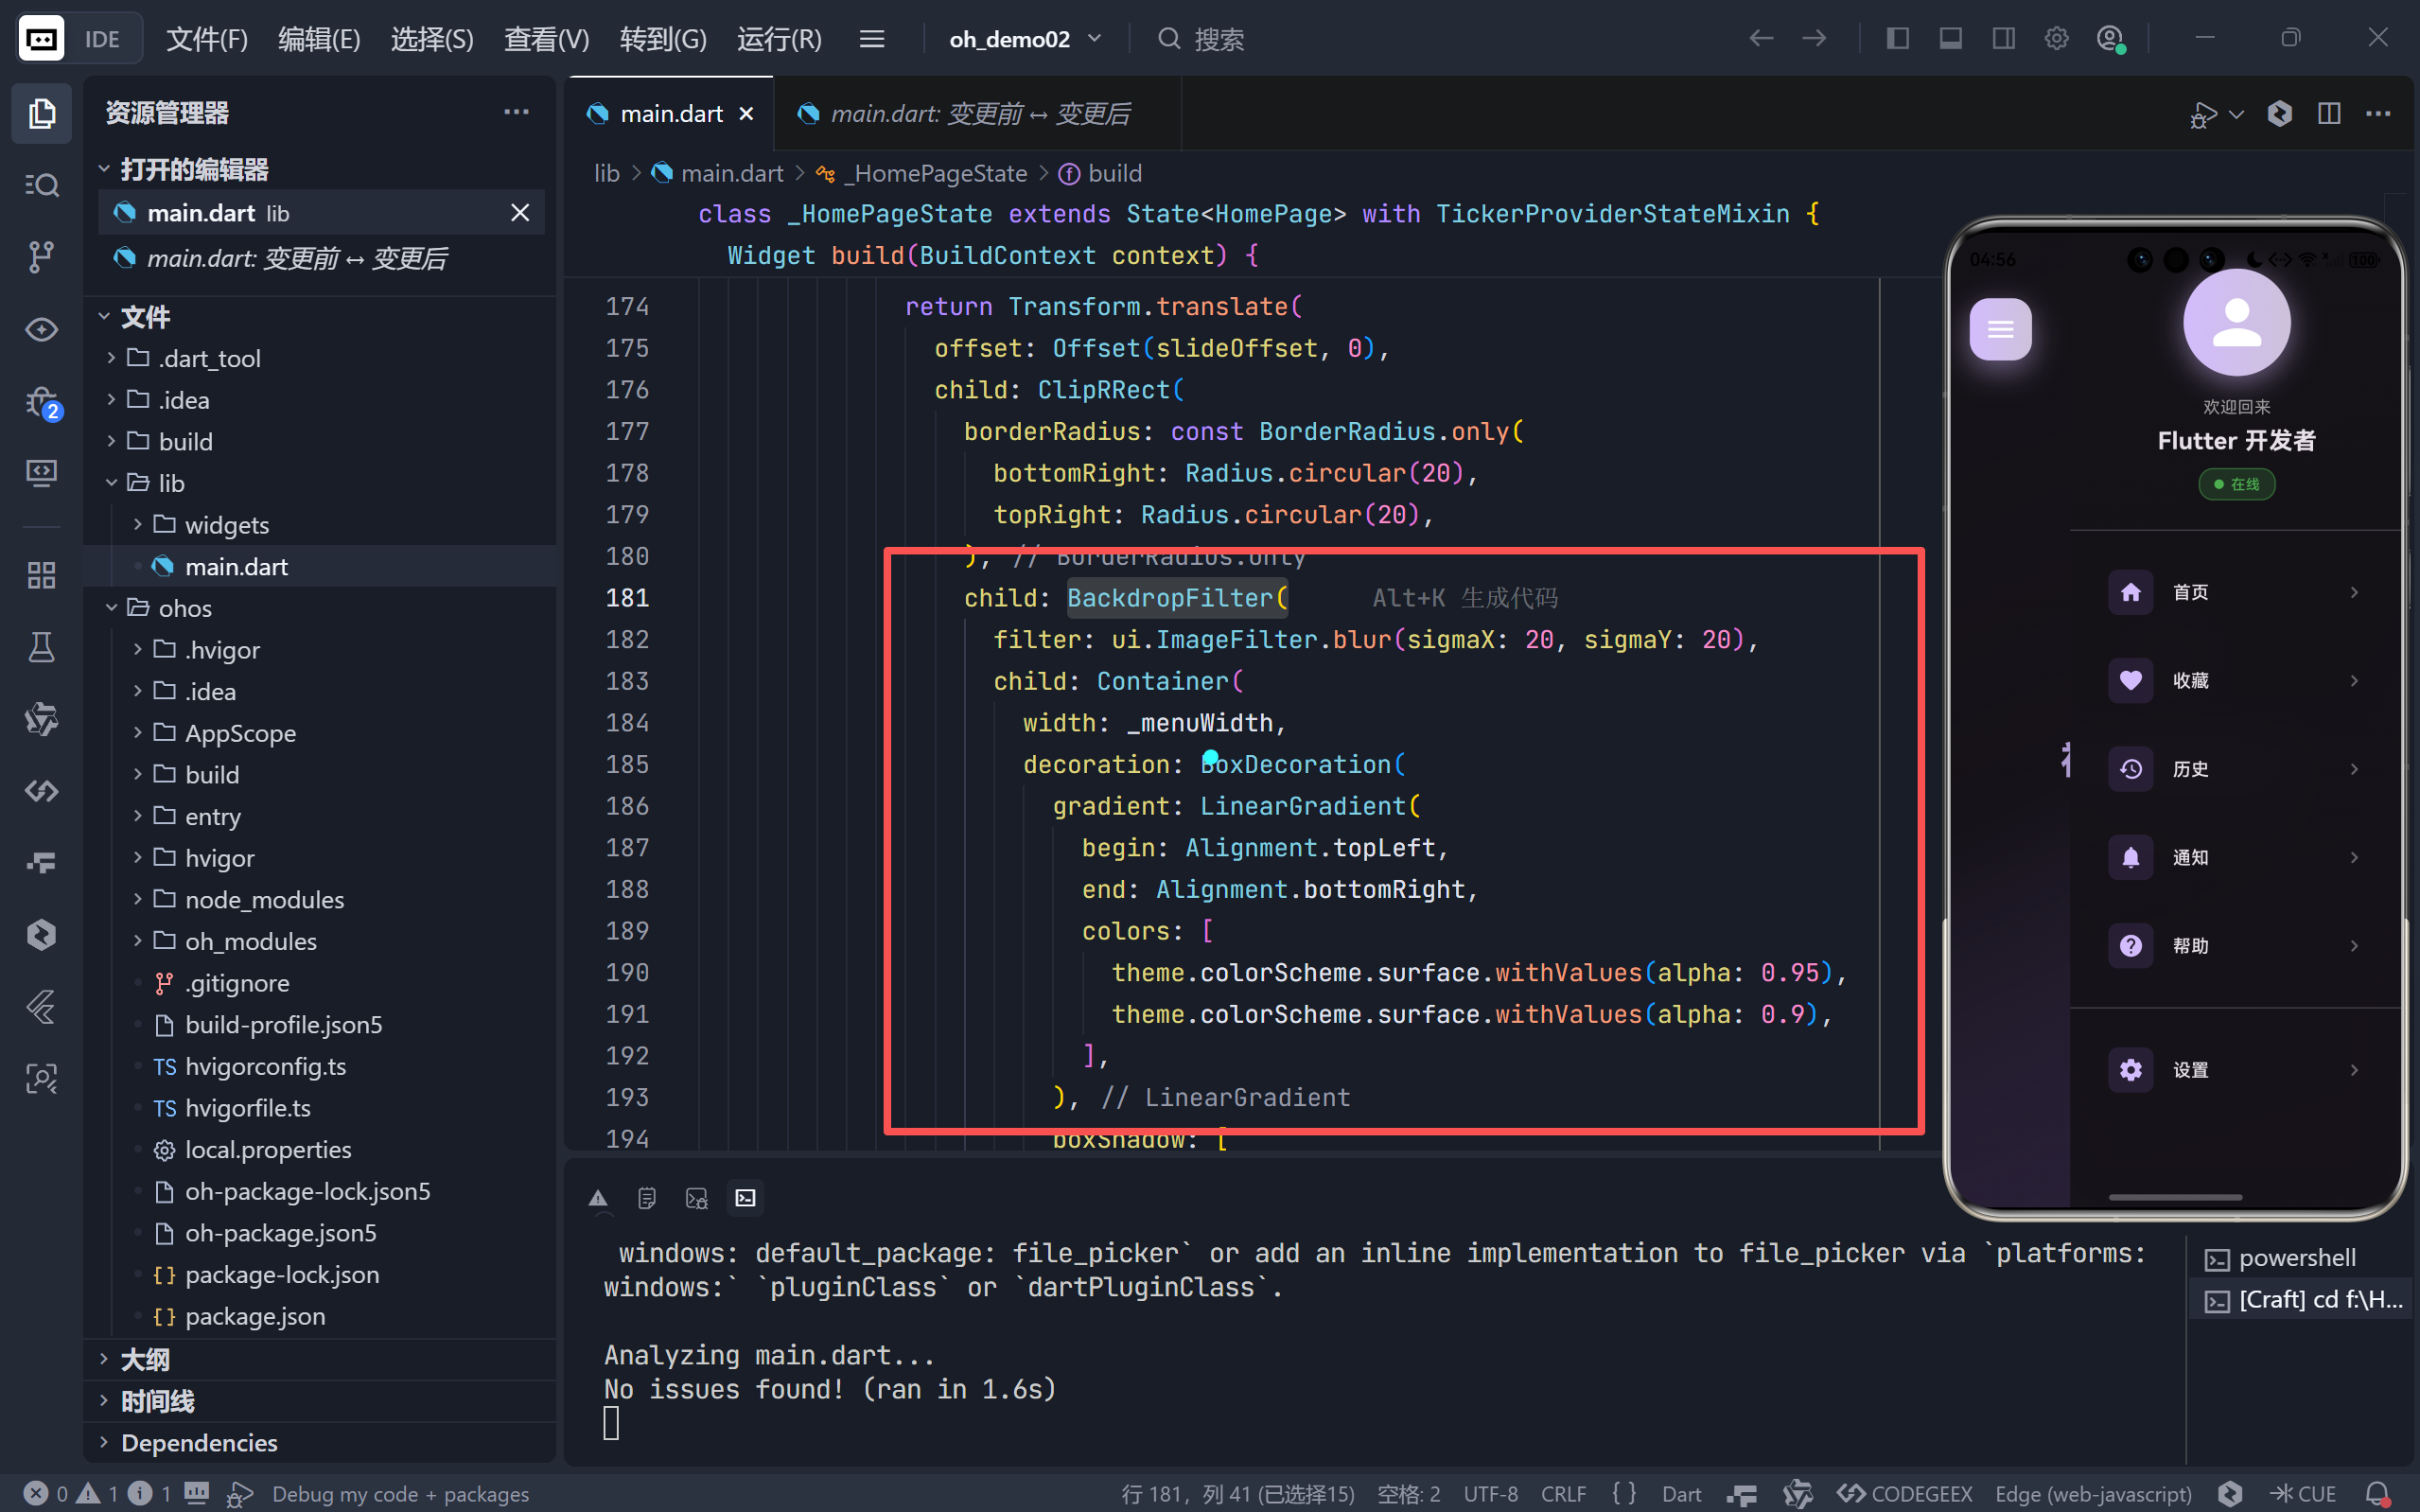
Task: Open the Search view in the activity bar
Action: click(41, 185)
